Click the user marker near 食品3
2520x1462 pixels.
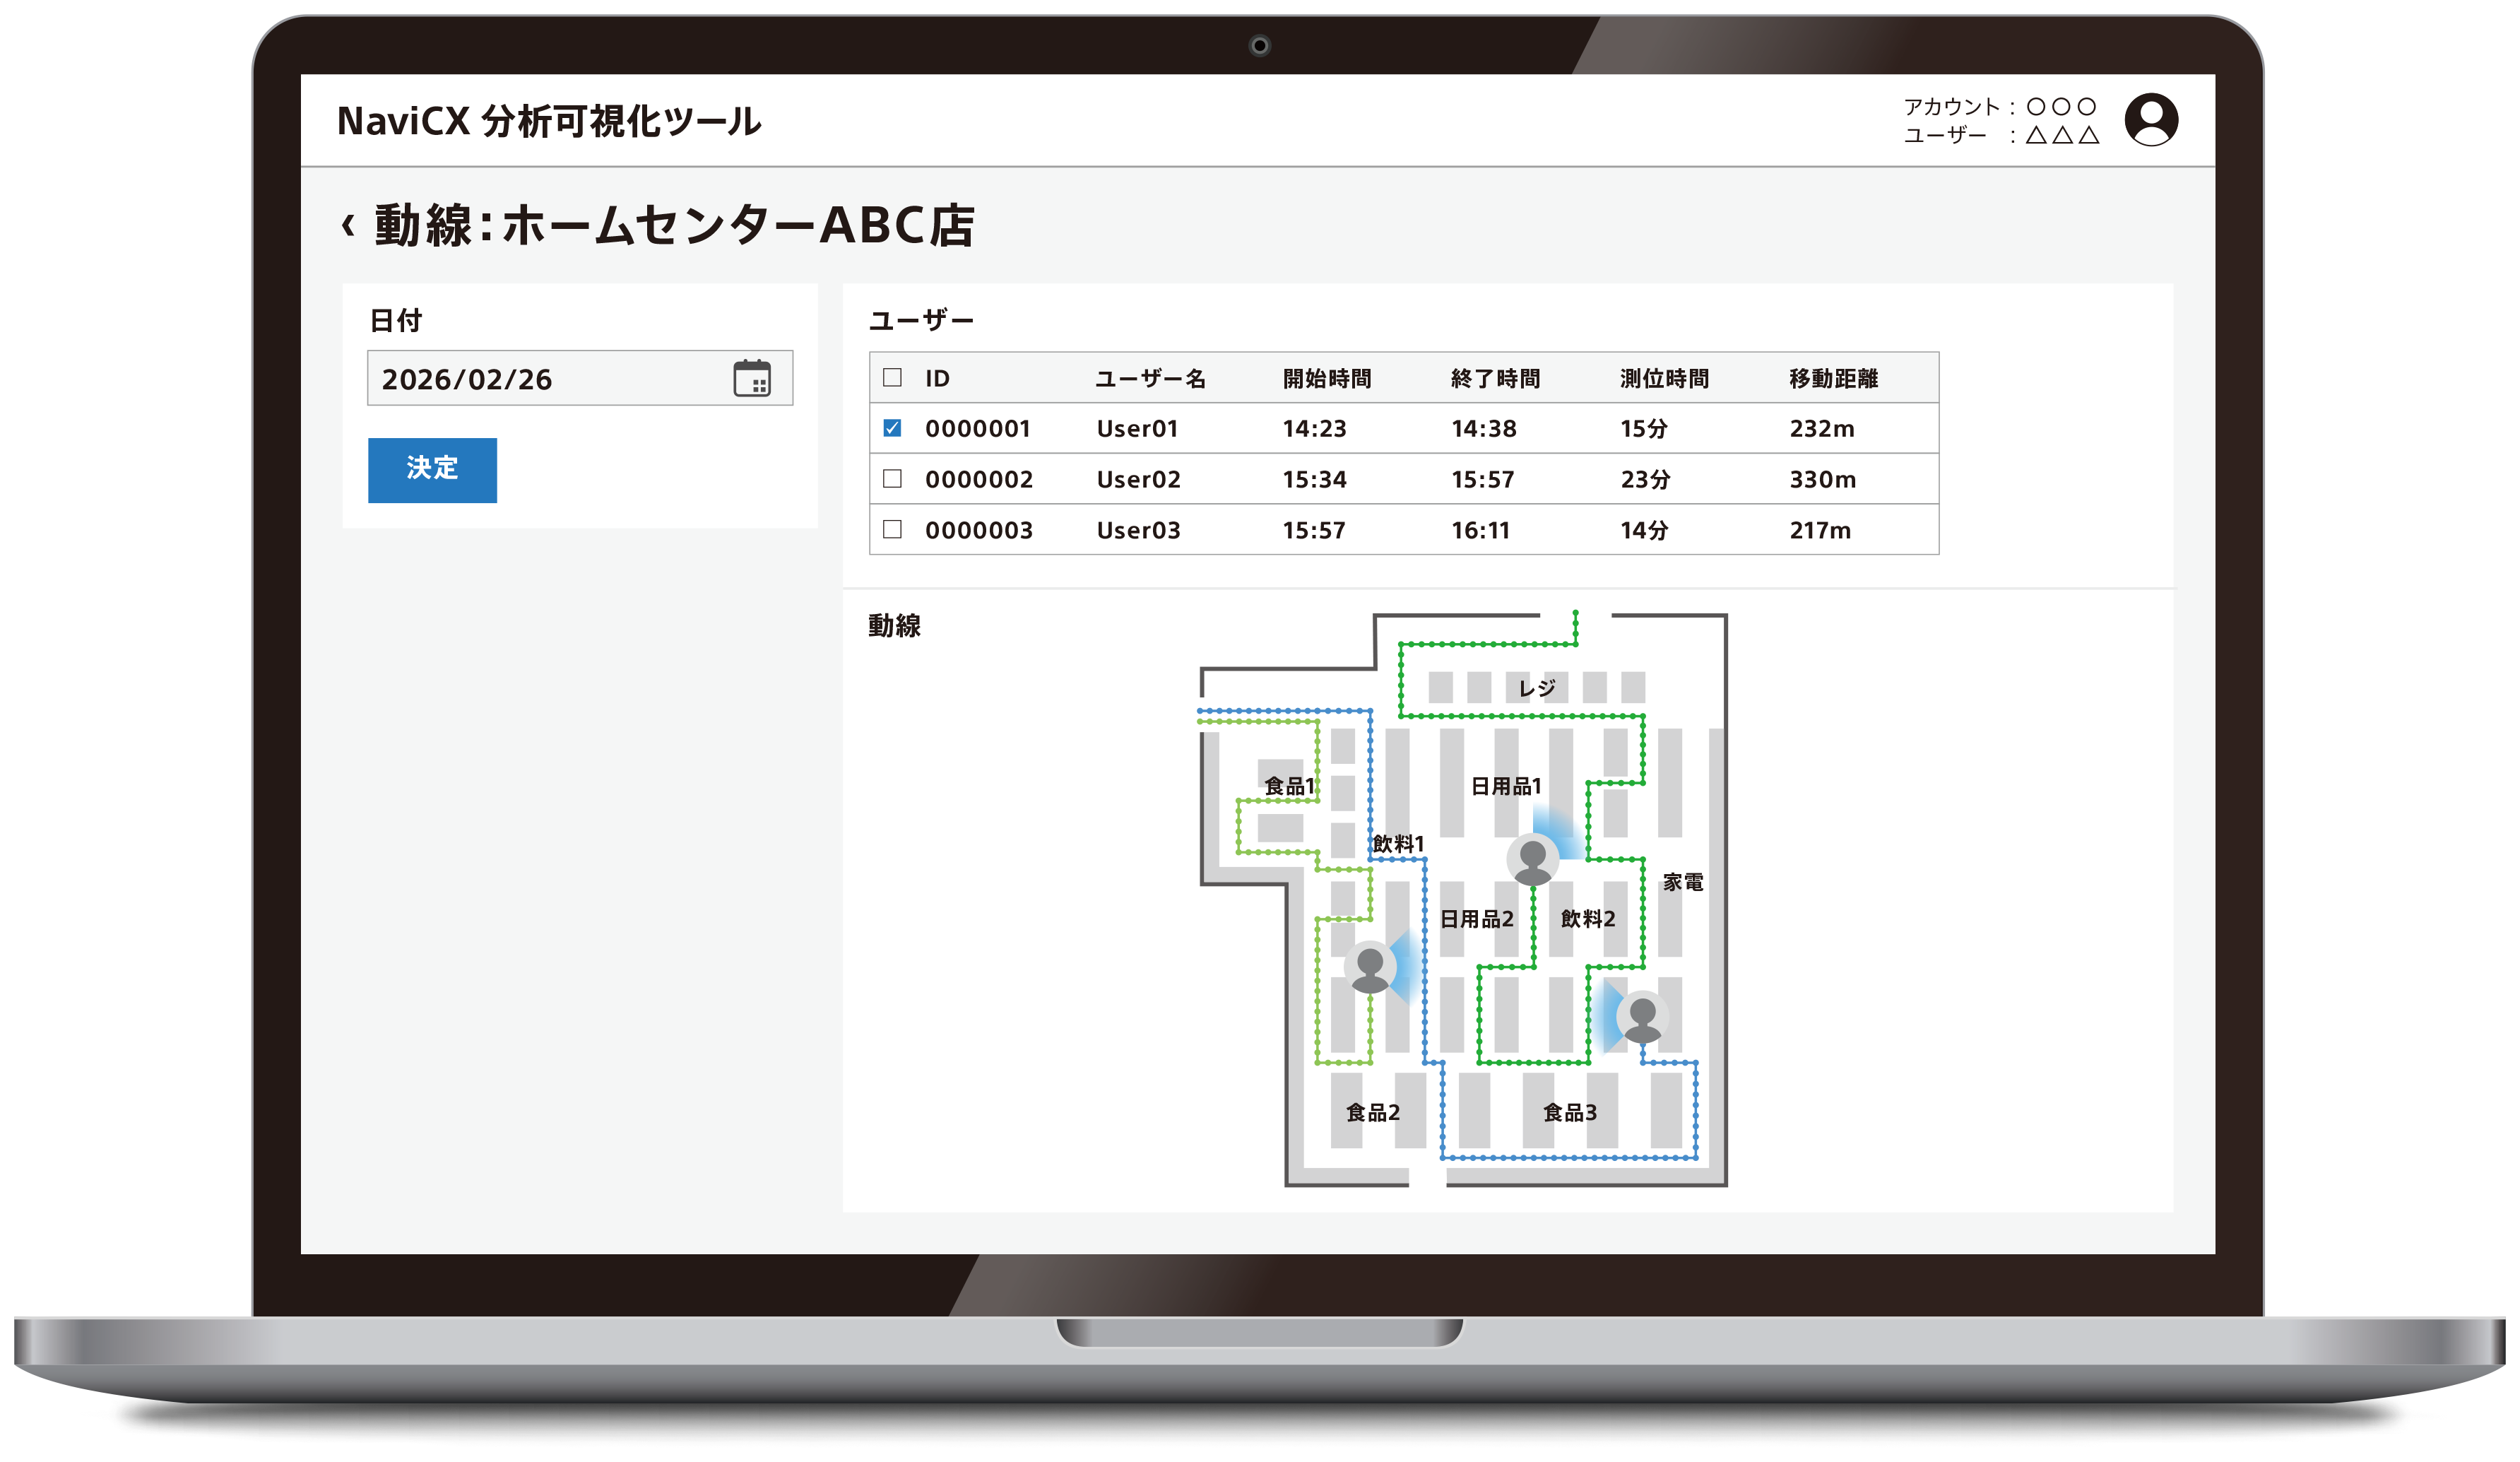pyautogui.click(x=1642, y=1017)
